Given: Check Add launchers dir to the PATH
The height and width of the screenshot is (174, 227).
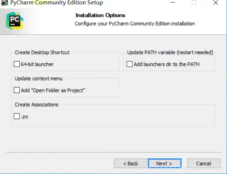Looking at the screenshot, I should pos(129,64).
